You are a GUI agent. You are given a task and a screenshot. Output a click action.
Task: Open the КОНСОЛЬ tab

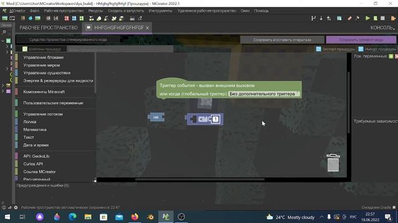tap(382, 27)
